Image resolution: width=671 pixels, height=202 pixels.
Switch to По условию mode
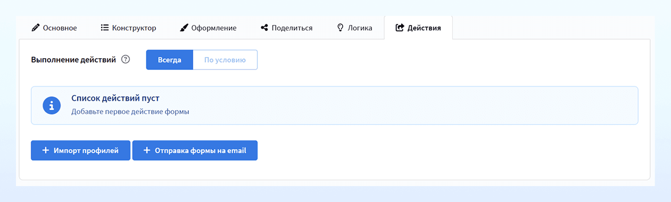click(225, 60)
